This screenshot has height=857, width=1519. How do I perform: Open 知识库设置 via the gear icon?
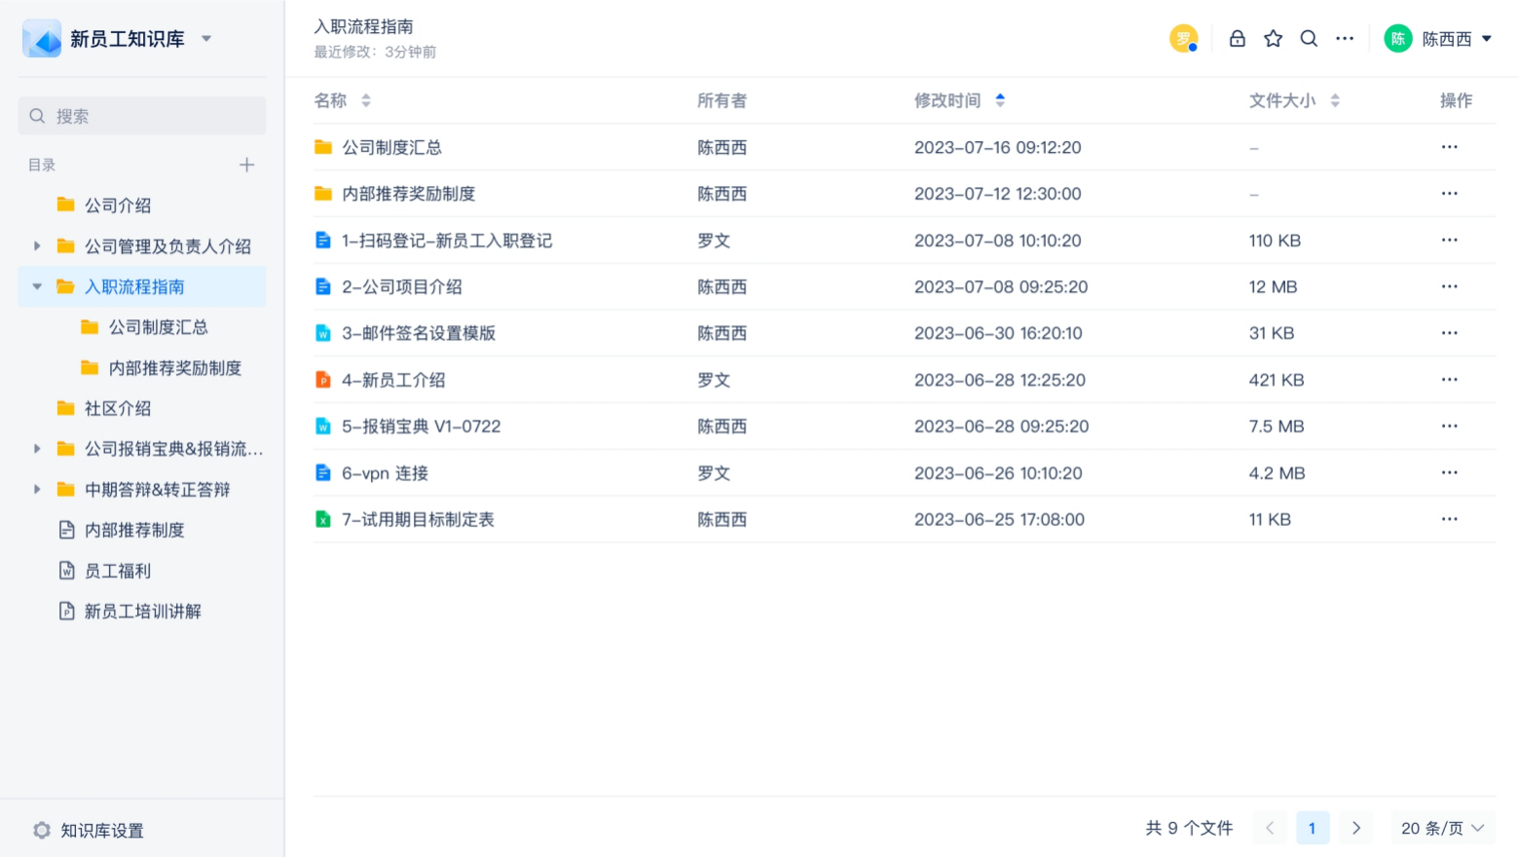[41, 830]
